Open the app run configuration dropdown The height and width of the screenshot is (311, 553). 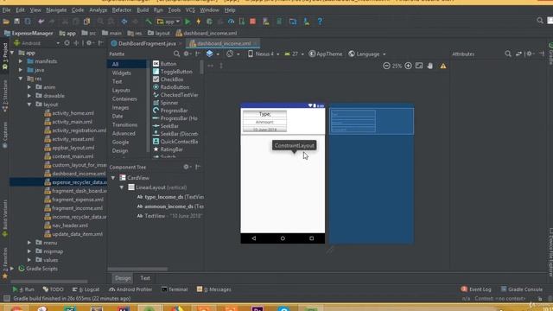168,22
